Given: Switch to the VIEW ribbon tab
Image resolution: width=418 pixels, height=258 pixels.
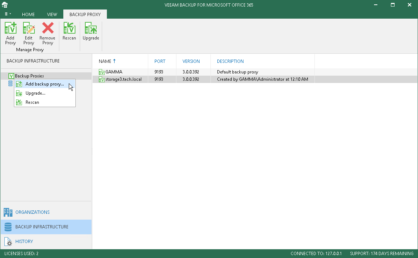Looking at the screenshot, I should [x=52, y=14].
